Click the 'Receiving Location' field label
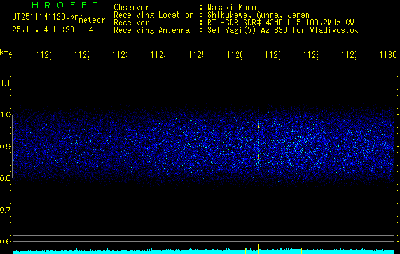Image resolution: width=400 pixels, height=254 pixels. [153, 15]
